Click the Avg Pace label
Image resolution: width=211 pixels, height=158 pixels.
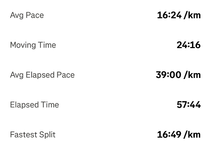[27, 15]
